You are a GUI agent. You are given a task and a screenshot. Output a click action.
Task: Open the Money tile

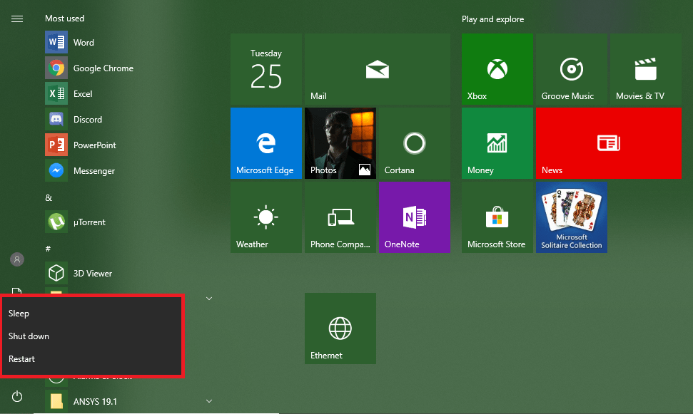[497, 143]
